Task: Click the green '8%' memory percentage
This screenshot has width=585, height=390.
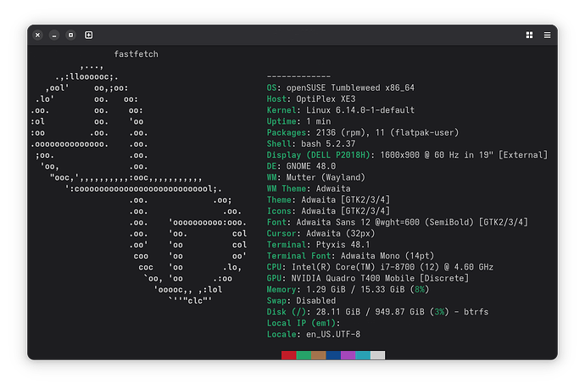Action: click(420, 289)
